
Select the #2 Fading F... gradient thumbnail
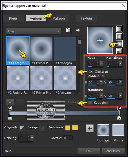coord(18,80)
